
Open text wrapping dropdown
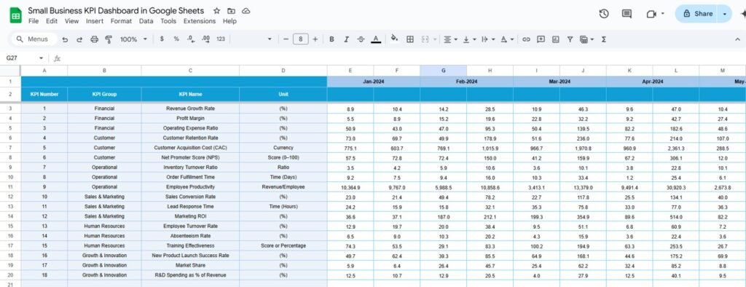(488, 39)
